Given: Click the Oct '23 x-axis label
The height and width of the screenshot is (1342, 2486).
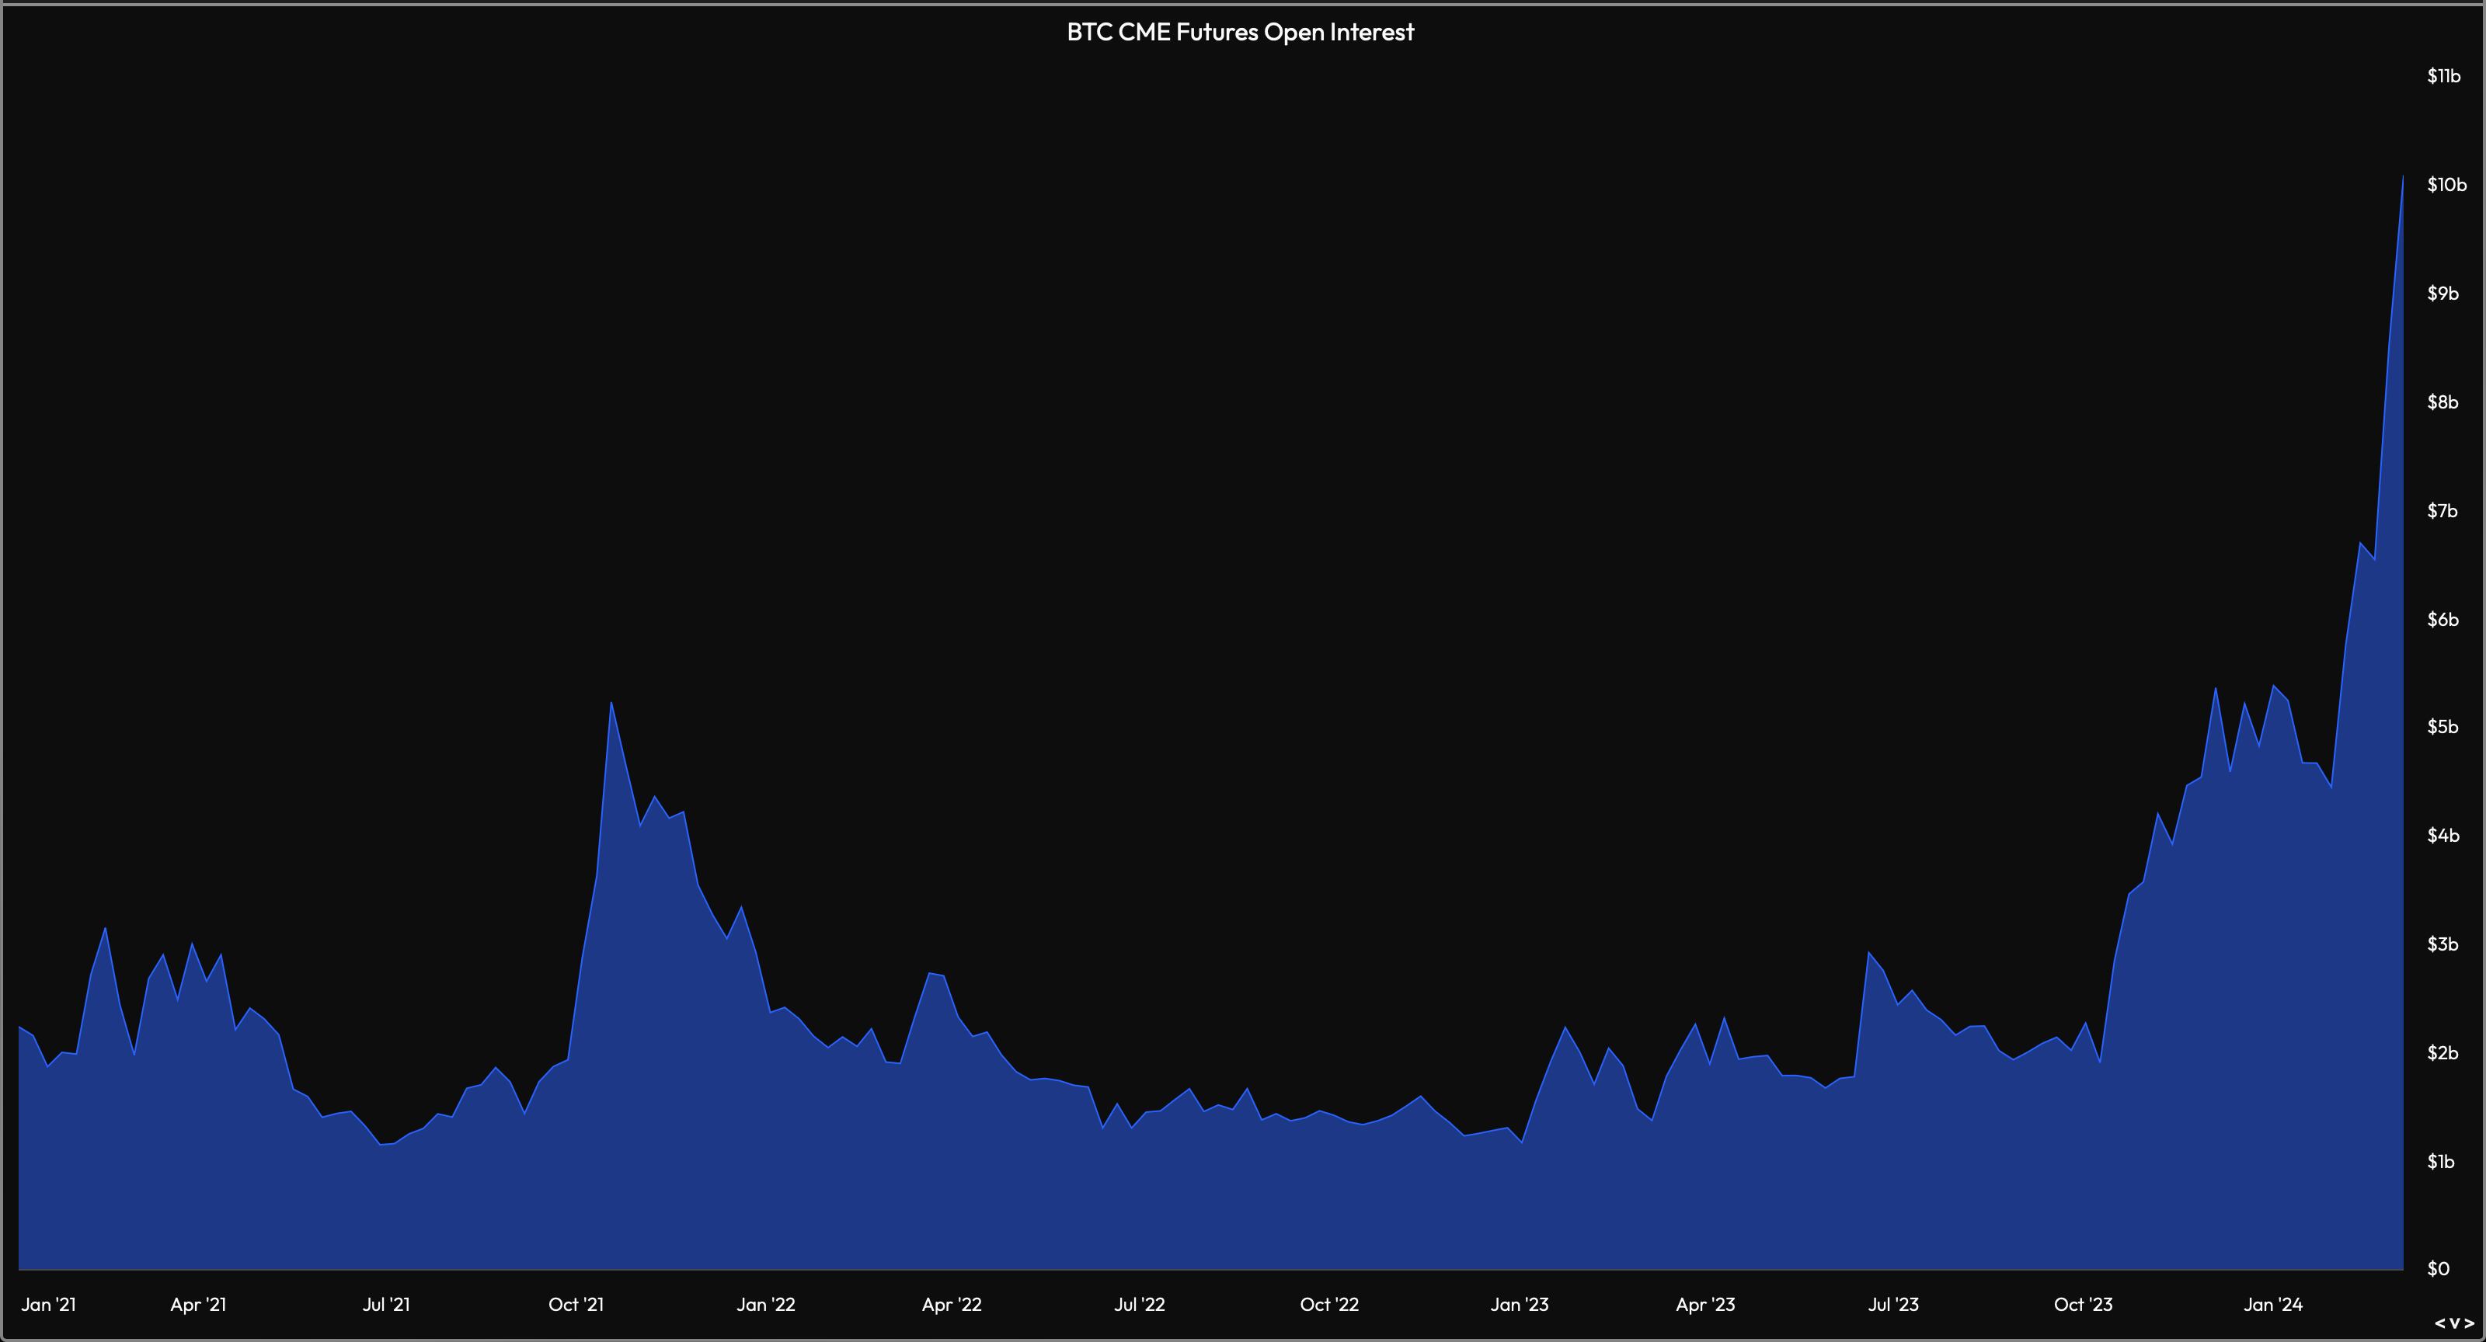Looking at the screenshot, I should 2083,1305.
